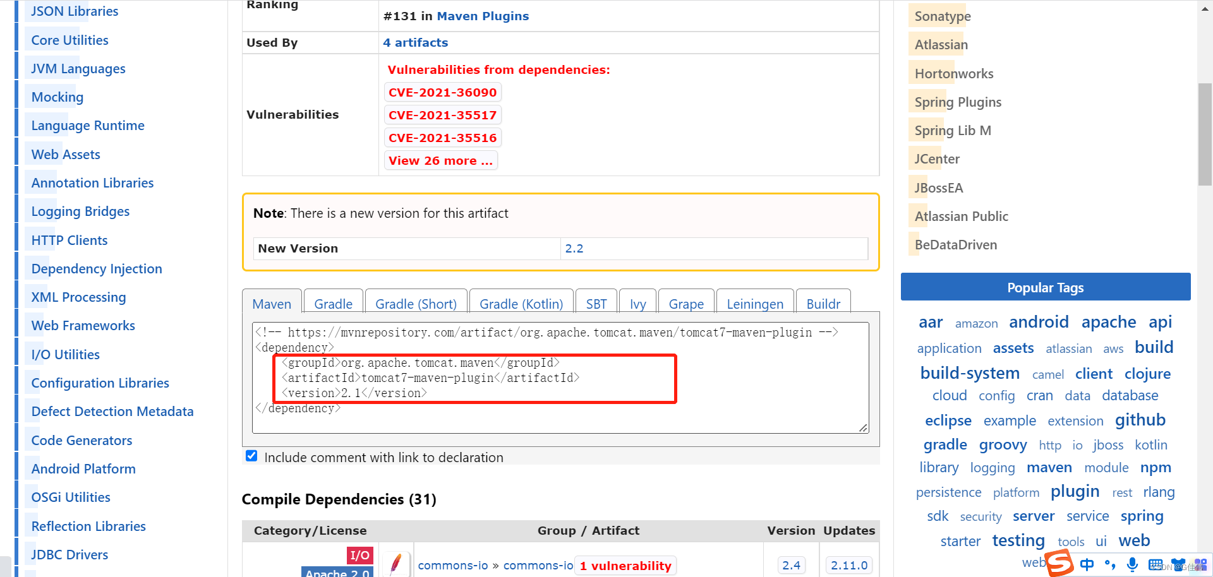This screenshot has width=1213, height=577.
Task: Open commons-io group link
Action: coord(452,565)
